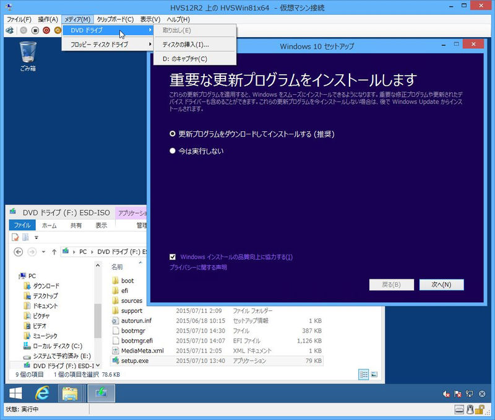The height and width of the screenshot is (420, 495).
Task: Click the 次へ(N) button
Action: (441, 284)
